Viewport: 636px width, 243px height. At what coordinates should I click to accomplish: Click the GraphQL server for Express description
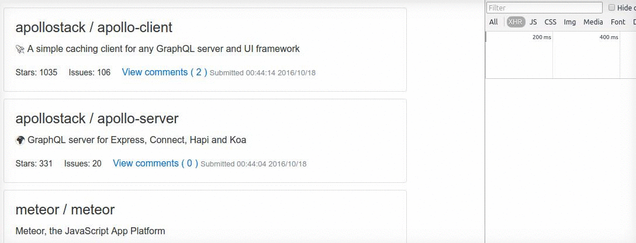click(137, 141)
